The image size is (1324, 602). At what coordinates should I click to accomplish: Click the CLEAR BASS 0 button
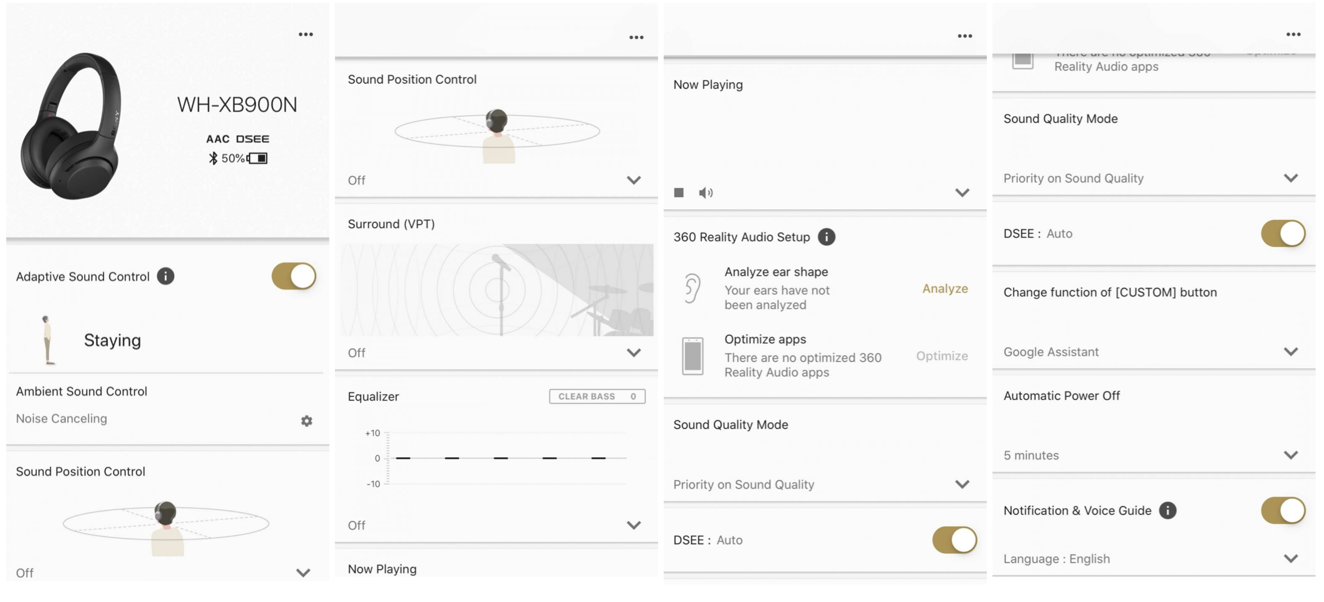click(597, 396)
